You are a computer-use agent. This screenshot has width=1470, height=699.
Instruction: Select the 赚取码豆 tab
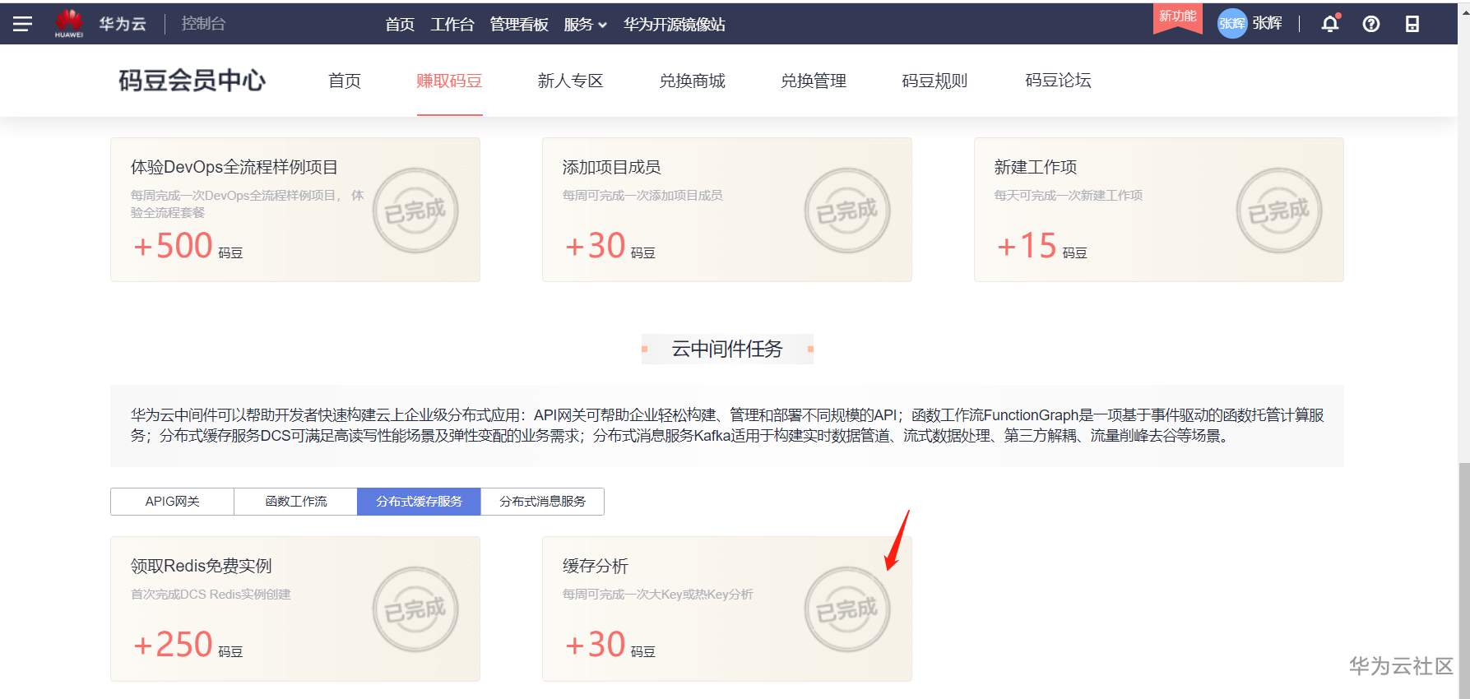point(449,81)
